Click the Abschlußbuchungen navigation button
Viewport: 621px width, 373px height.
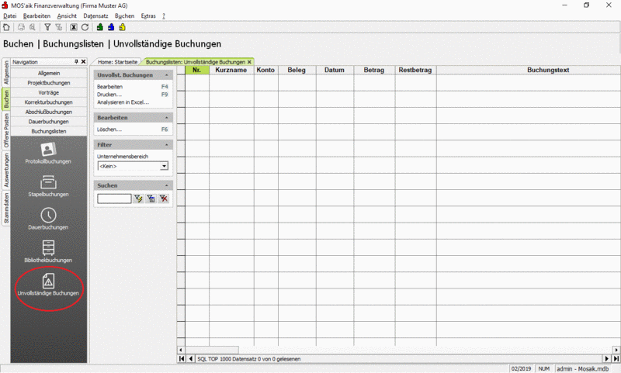point(49,112)
